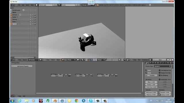184x103 pixels.
Task: Click the logic editor horizontal scrollbar
Action: pyautogui.click(x=89, y=93)
